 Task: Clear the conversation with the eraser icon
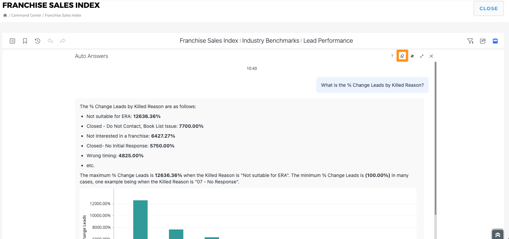click(x=402, y=56)
